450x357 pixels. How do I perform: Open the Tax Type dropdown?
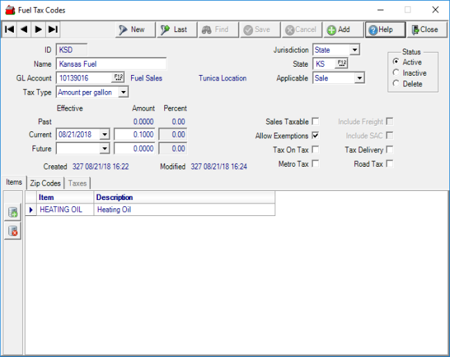(x=123, y=92)
